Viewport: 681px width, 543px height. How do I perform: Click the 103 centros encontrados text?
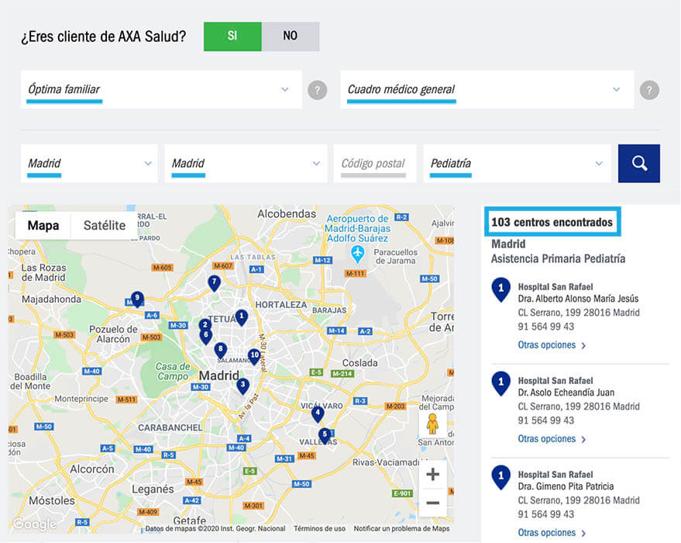(x=552, y=222)
